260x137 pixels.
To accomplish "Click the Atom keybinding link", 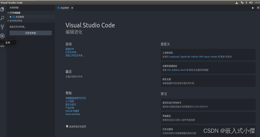I will coord(183,70).
